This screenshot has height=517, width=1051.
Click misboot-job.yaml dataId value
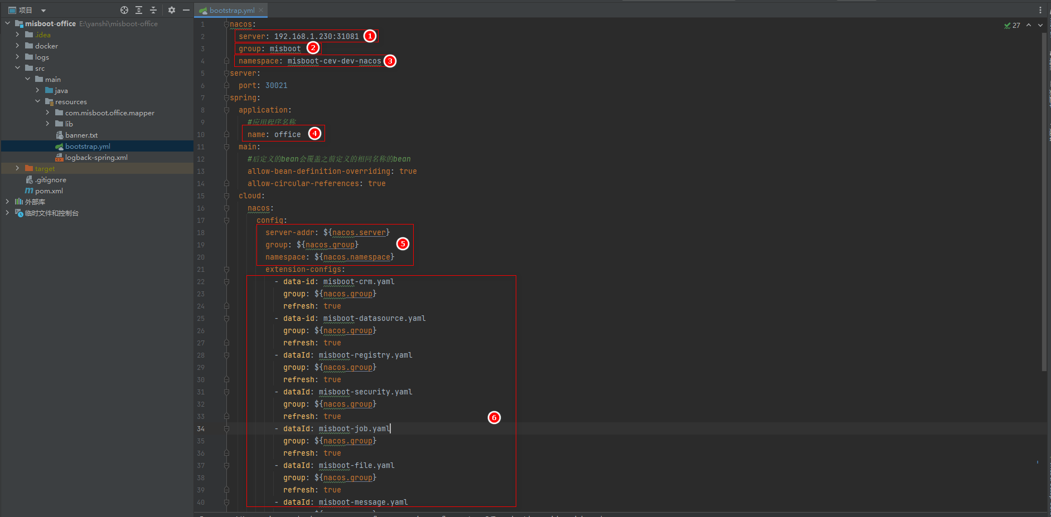(x=354, y=429)
